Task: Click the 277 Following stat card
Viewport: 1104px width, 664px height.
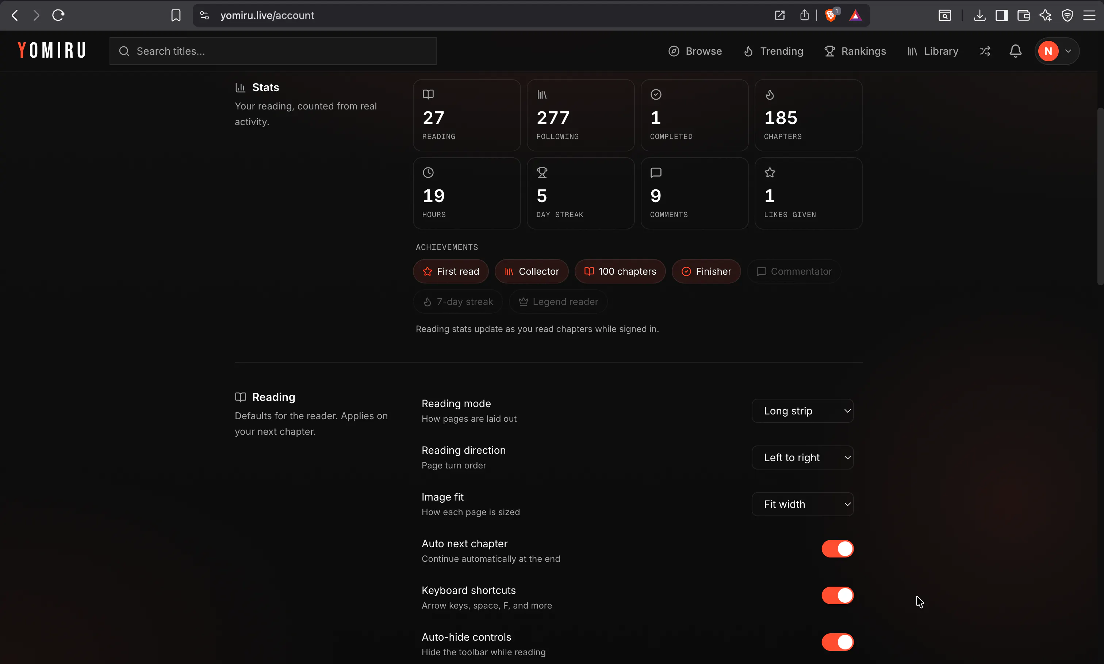Action: click(580, 115)
